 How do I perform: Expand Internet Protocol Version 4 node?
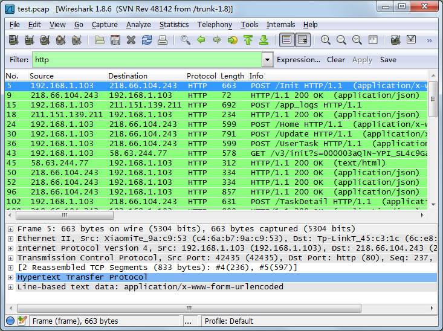pos(10,248)
